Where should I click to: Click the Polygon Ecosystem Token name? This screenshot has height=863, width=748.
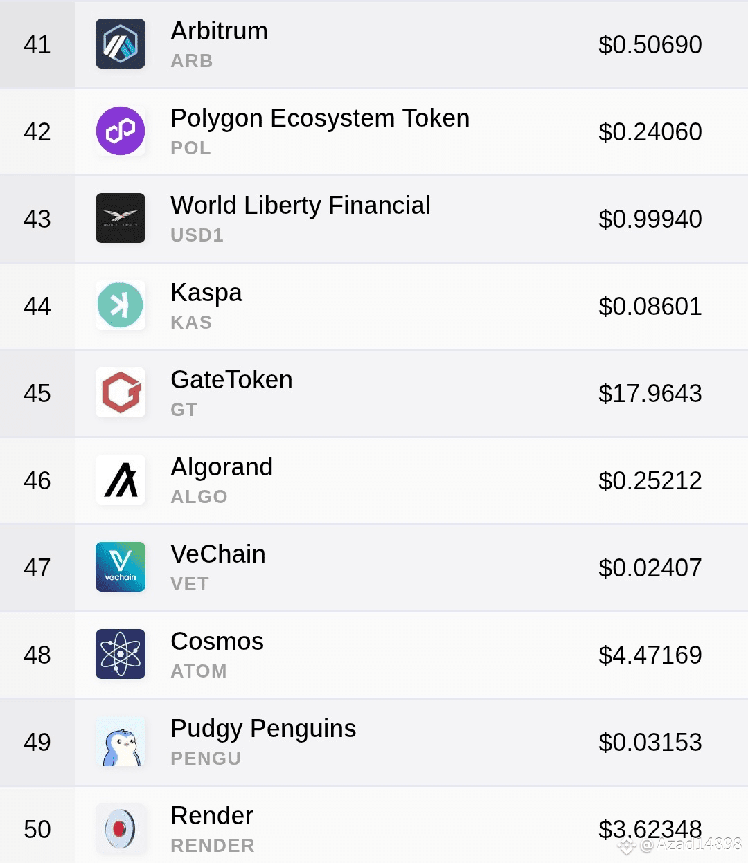pos(320,119)
